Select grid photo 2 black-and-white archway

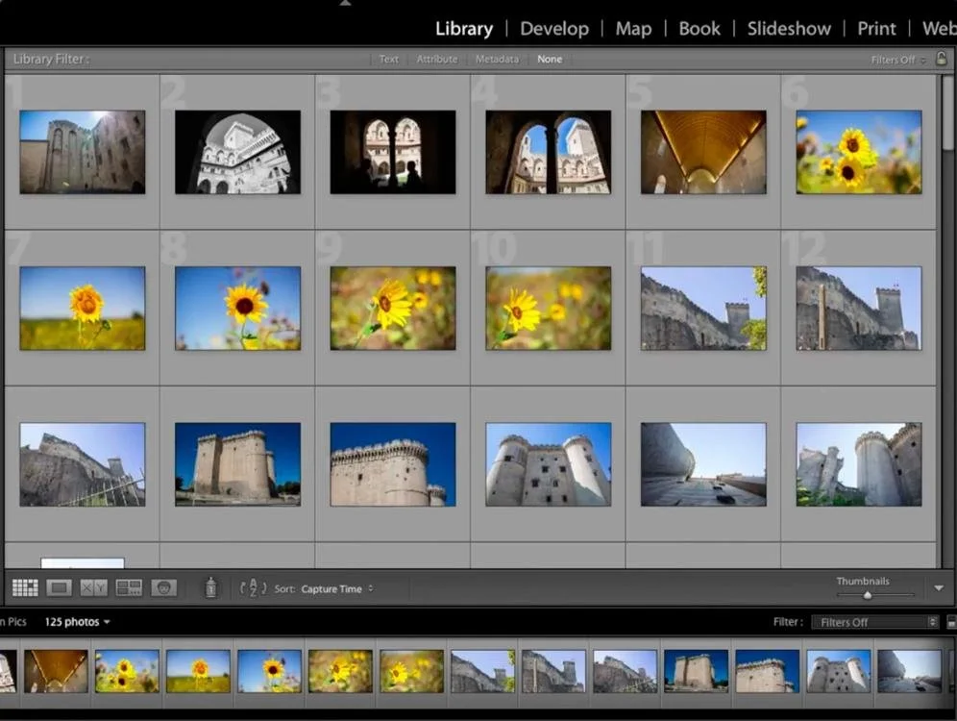237,152
